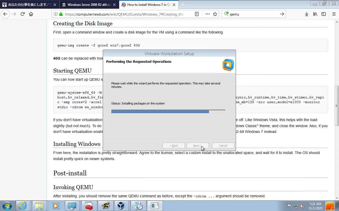Click the Cancel button in VMware Setup
339x211 pixels.
(x=223, y=146)
